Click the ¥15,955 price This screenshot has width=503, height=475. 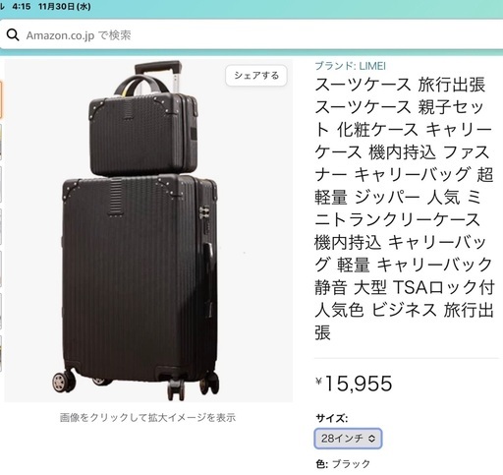pos(354,384)
